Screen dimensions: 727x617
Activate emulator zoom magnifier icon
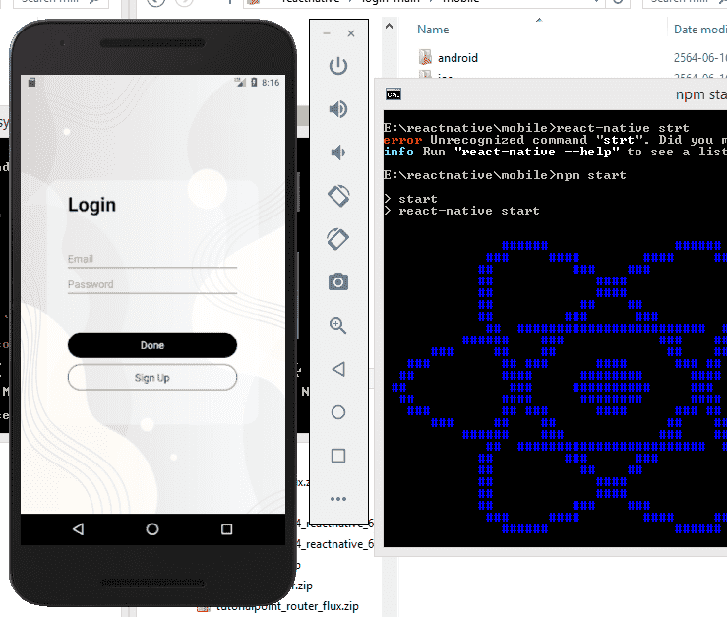[338, 325]
